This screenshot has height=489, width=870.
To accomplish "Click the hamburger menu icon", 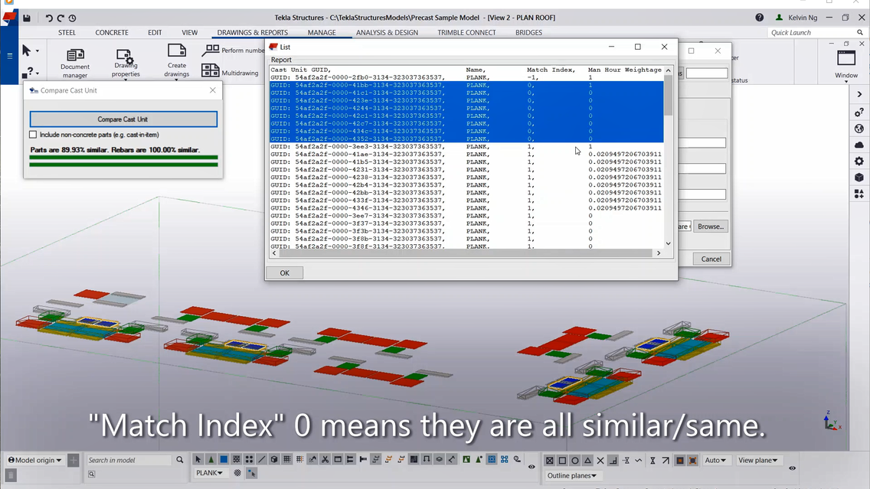I will 9,55.
